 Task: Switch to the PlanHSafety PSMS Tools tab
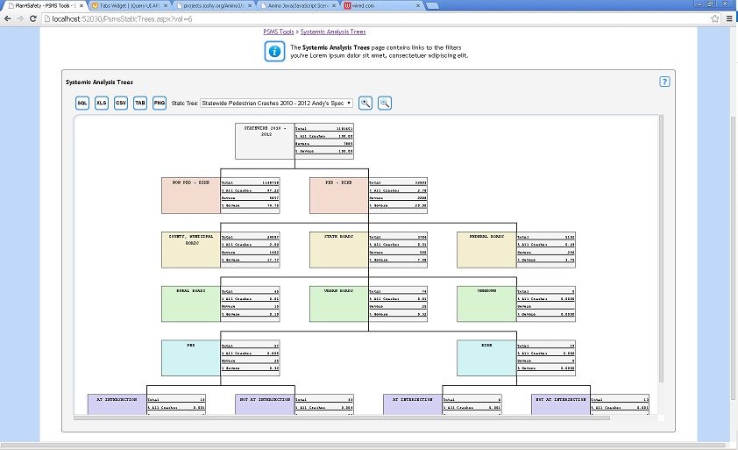point(45,5)
